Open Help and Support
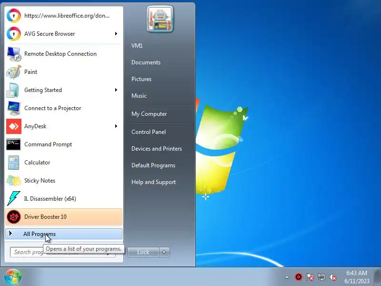 click(153, 182)
